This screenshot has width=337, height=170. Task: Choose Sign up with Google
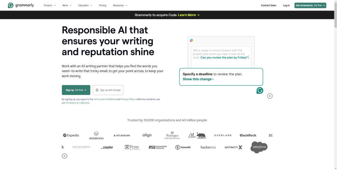click(x=108, y=90)
